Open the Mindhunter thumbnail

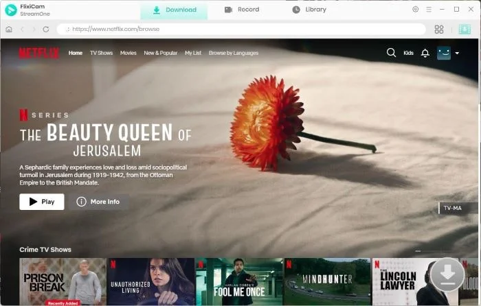[x=327, y=282]
